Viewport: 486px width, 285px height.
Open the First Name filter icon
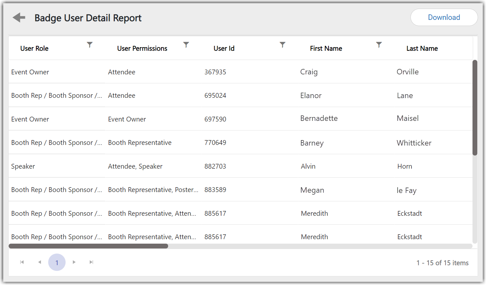point(379,45)
